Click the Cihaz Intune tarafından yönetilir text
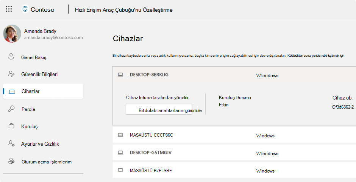 pos(158,98)
